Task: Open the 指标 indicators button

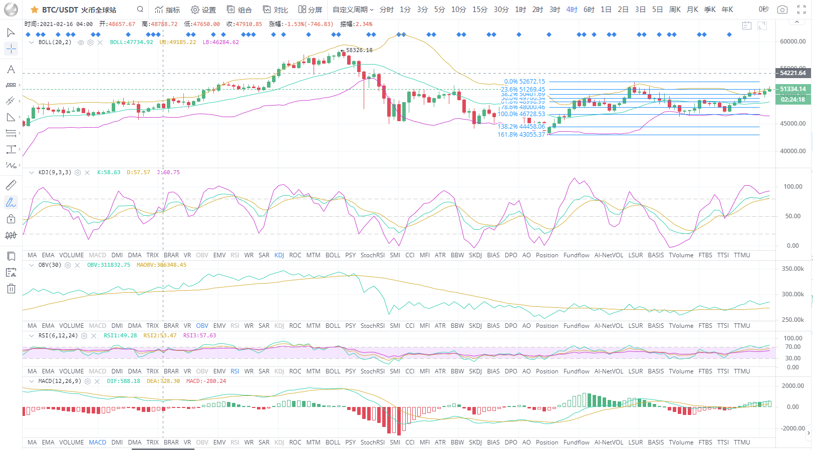Action: 167,10
